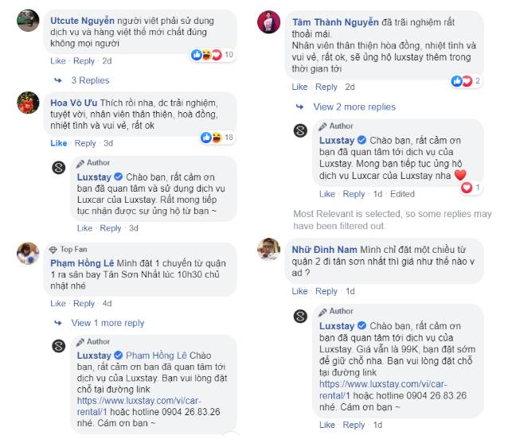Like Nhữ Đình Nam's comment
This screenshot has width=508, height=443.
point(299,291)
